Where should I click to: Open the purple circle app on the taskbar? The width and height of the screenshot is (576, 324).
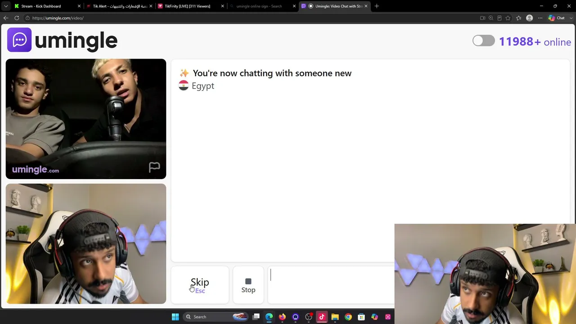coord(295,317)
